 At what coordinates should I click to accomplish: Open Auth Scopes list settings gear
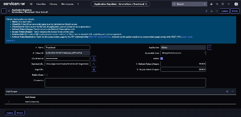(x=227, y=91)
